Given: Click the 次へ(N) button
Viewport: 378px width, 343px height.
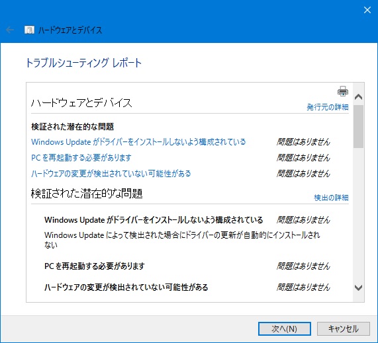Looking at the screenshot, I should [285, 328].
